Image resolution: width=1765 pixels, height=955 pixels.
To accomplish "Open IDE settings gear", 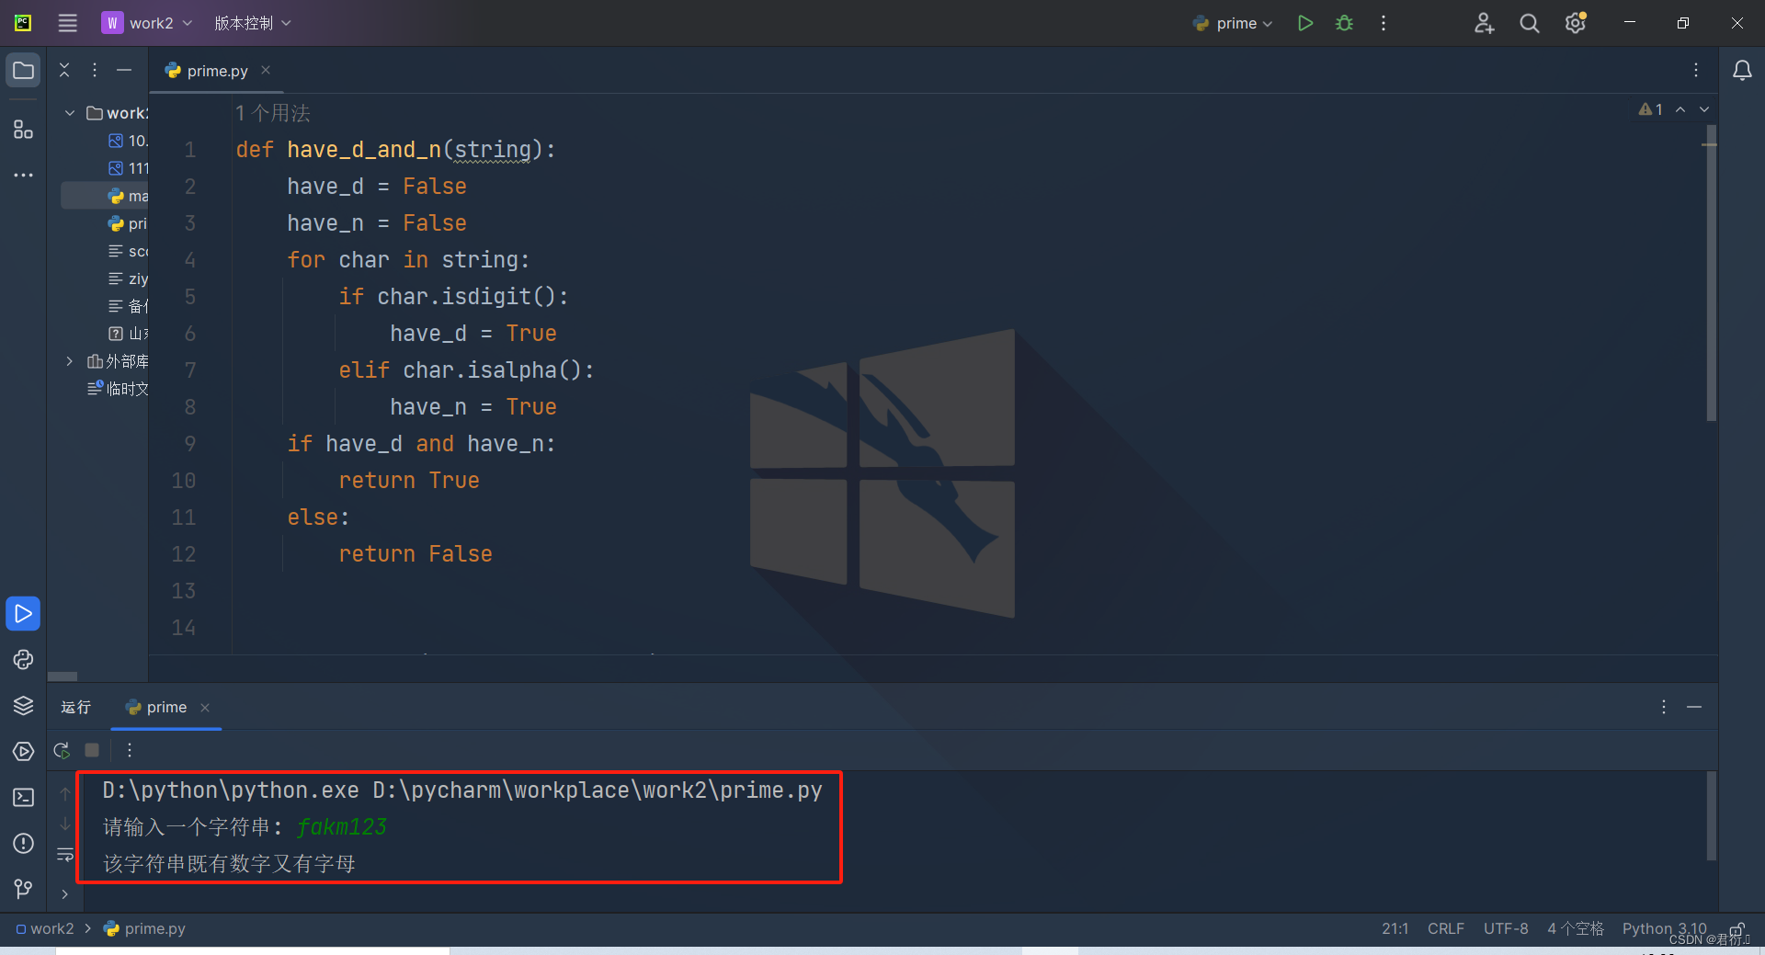I will click(x=1576, y=23).
